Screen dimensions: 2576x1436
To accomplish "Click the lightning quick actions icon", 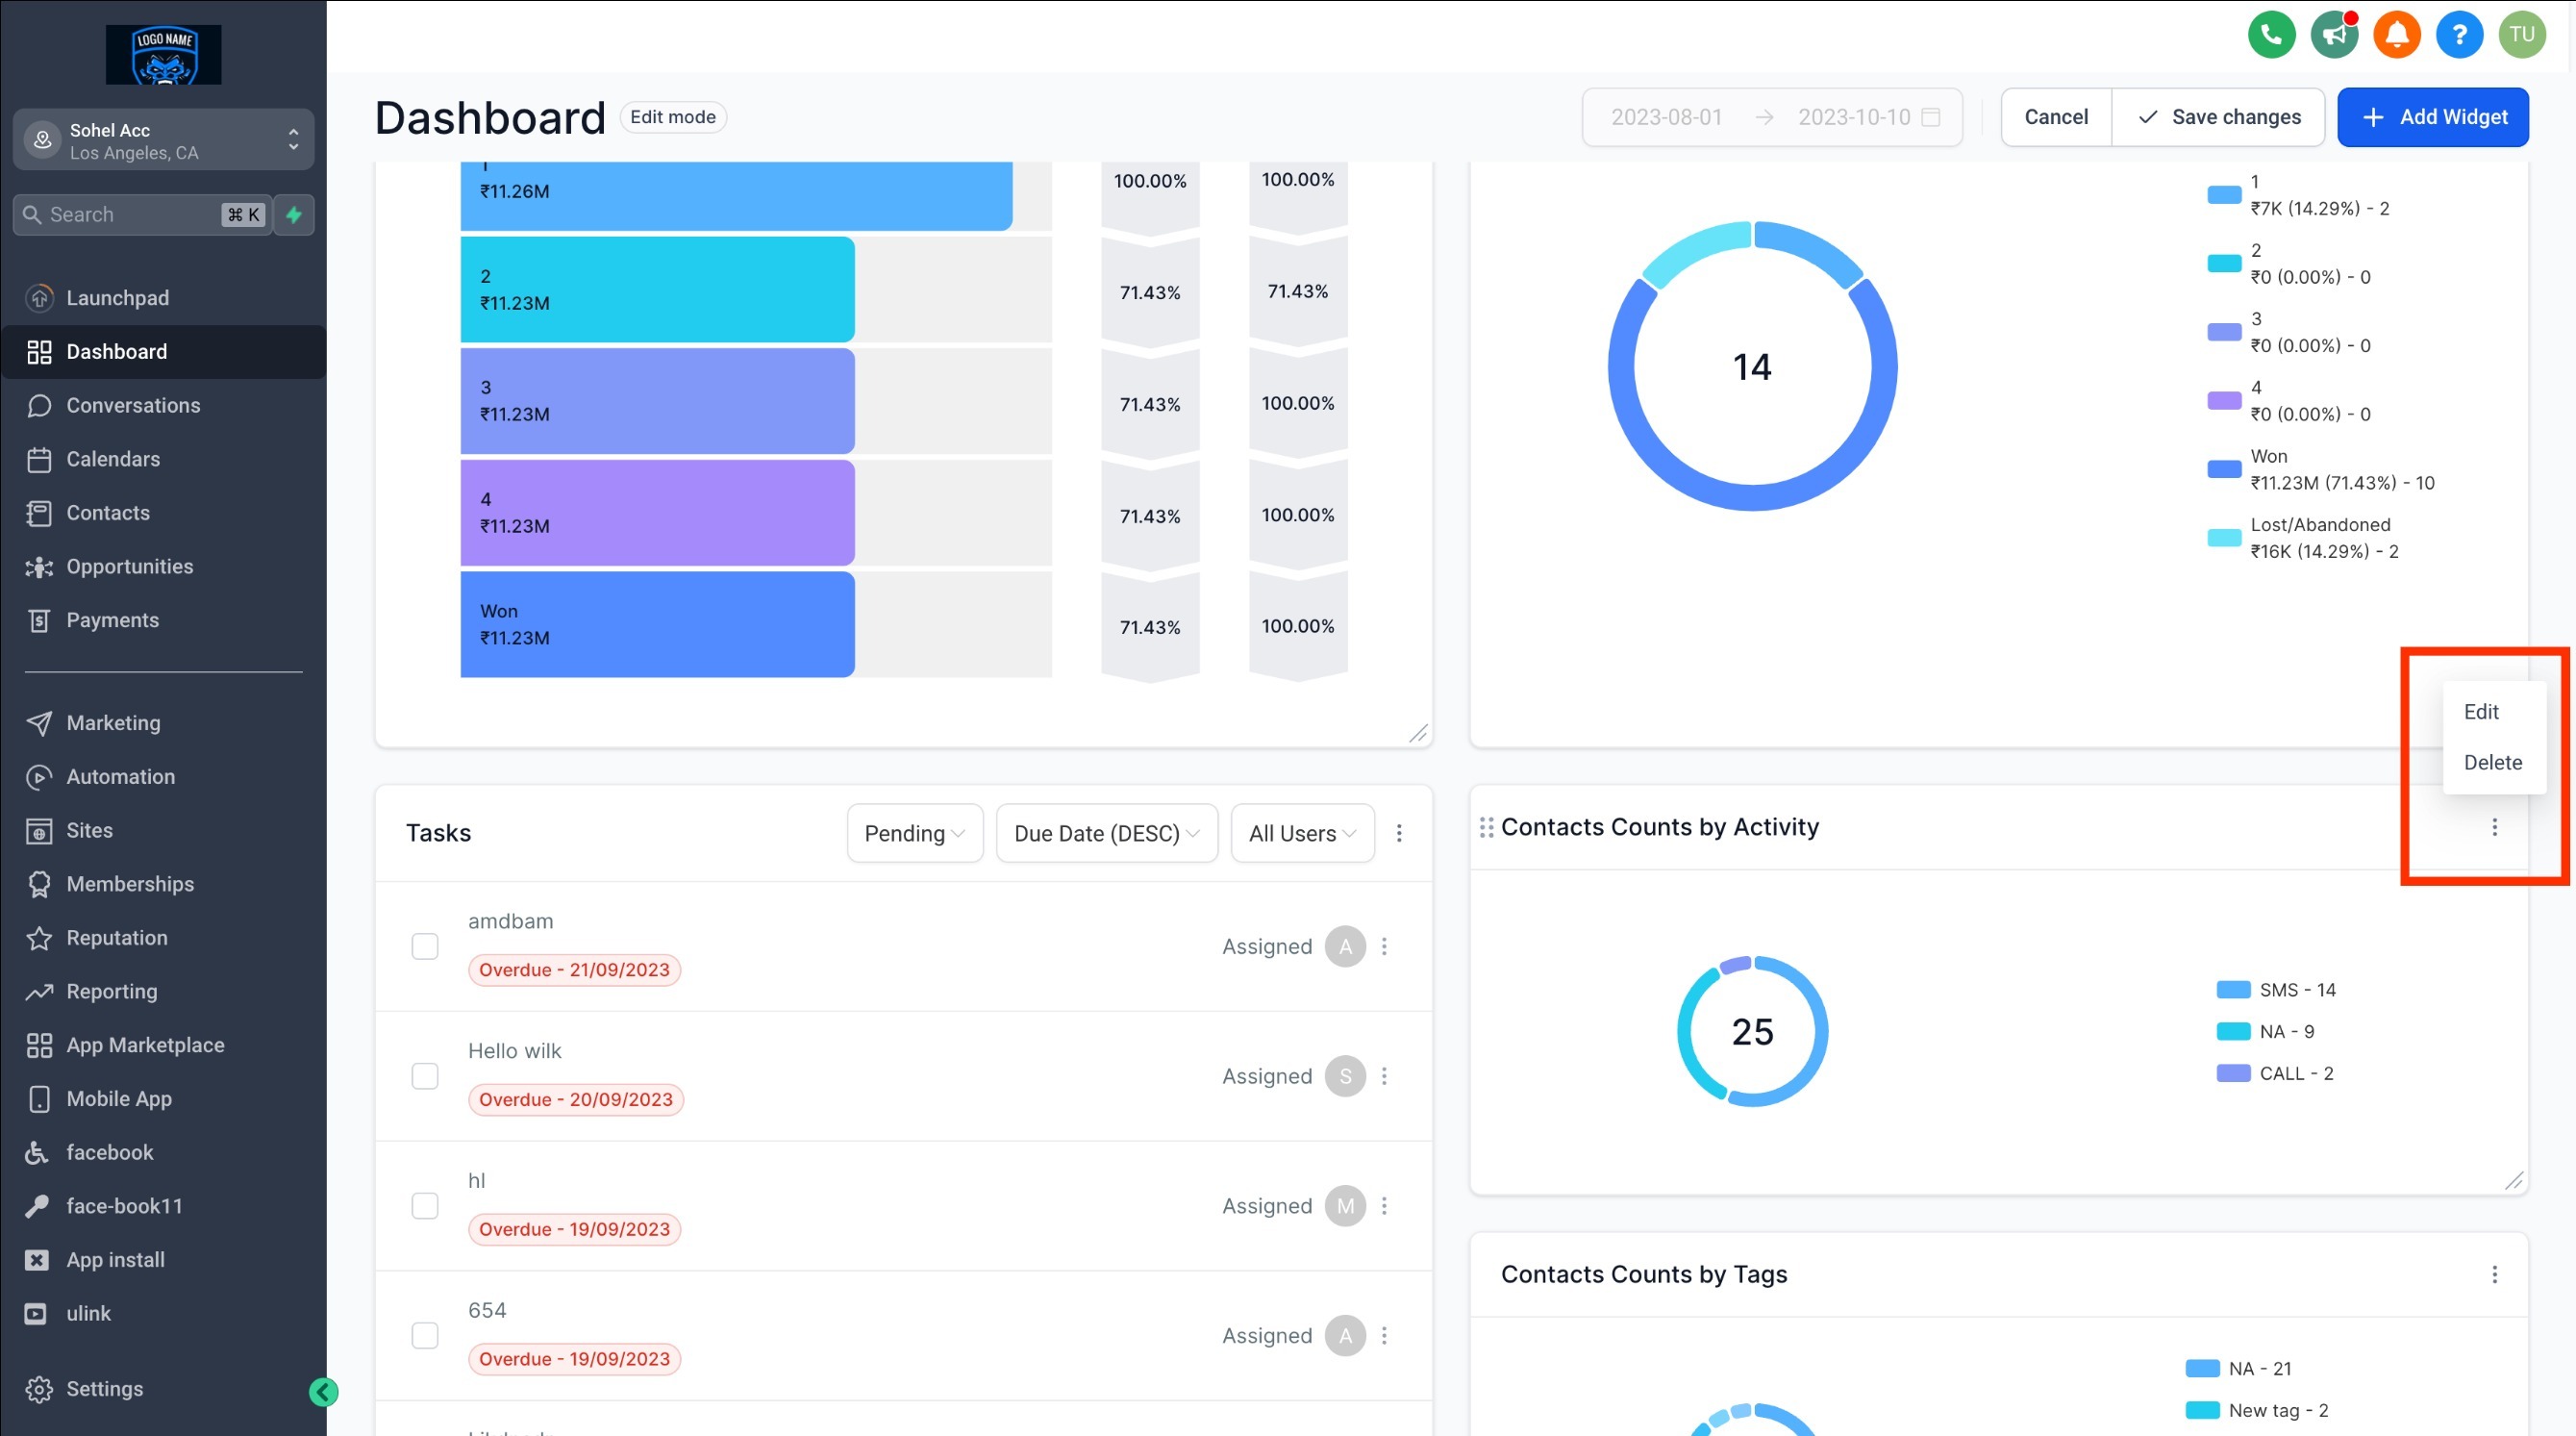I will pyautogui.click(x=294, y=215).
